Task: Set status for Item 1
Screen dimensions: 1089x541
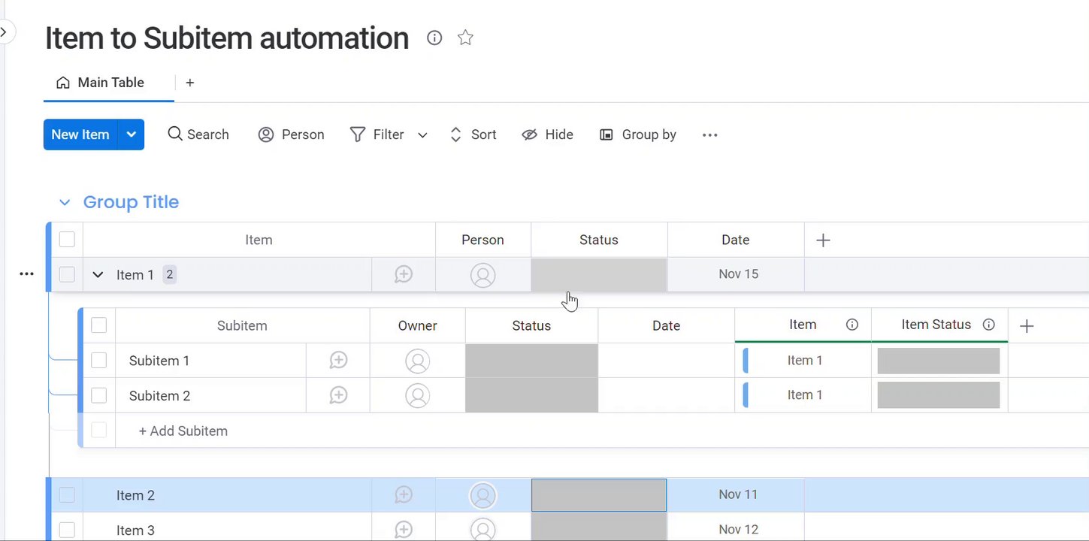Action: 599,274
